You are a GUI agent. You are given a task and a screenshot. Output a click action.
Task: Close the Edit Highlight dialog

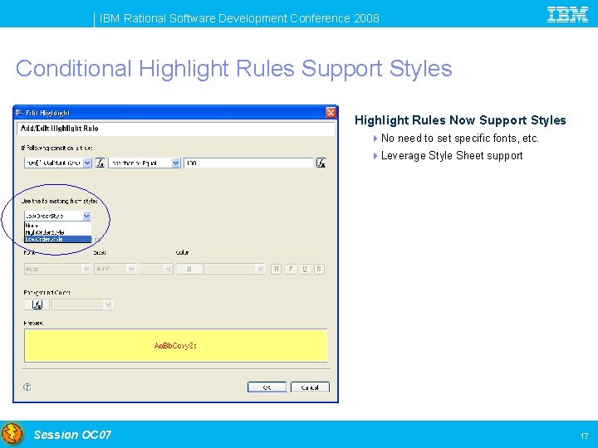pyautogui.click(x=331, y=112)
